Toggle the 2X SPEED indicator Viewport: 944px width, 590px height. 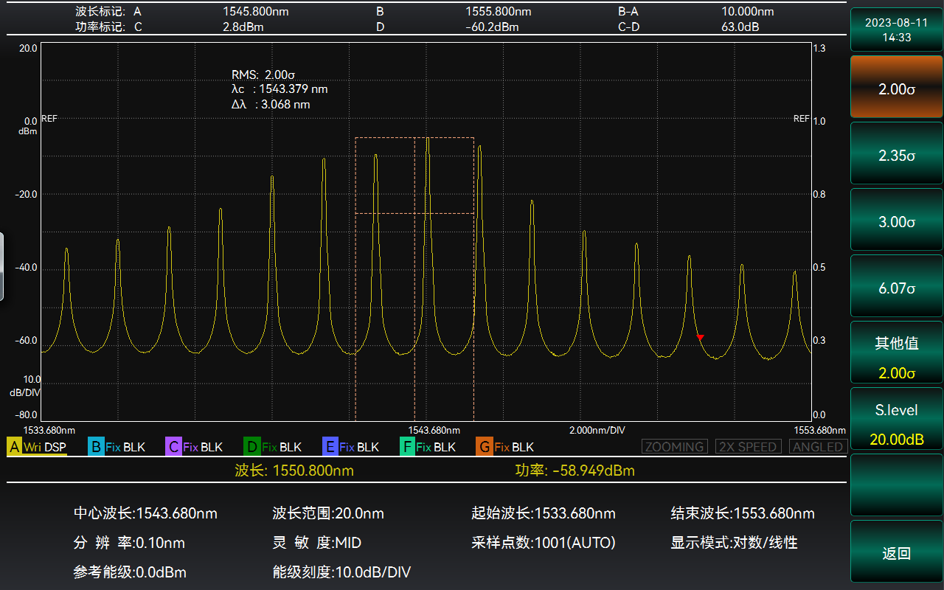pos(748,447)
